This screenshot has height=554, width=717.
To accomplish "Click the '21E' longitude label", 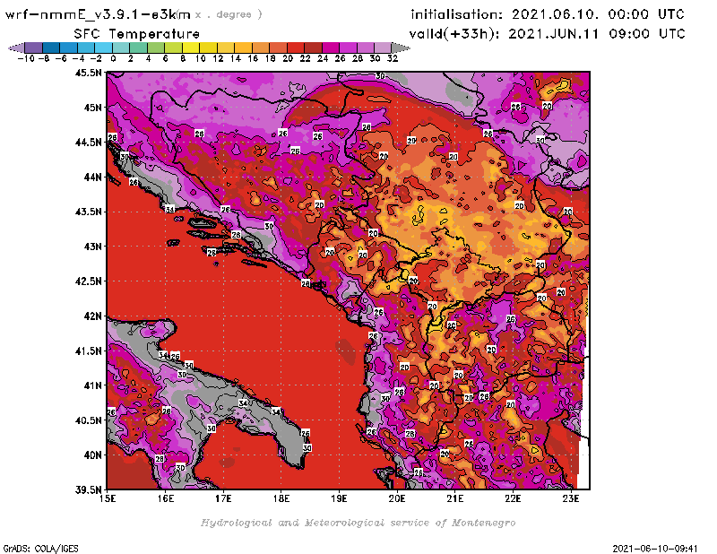I will click(455, 498).
